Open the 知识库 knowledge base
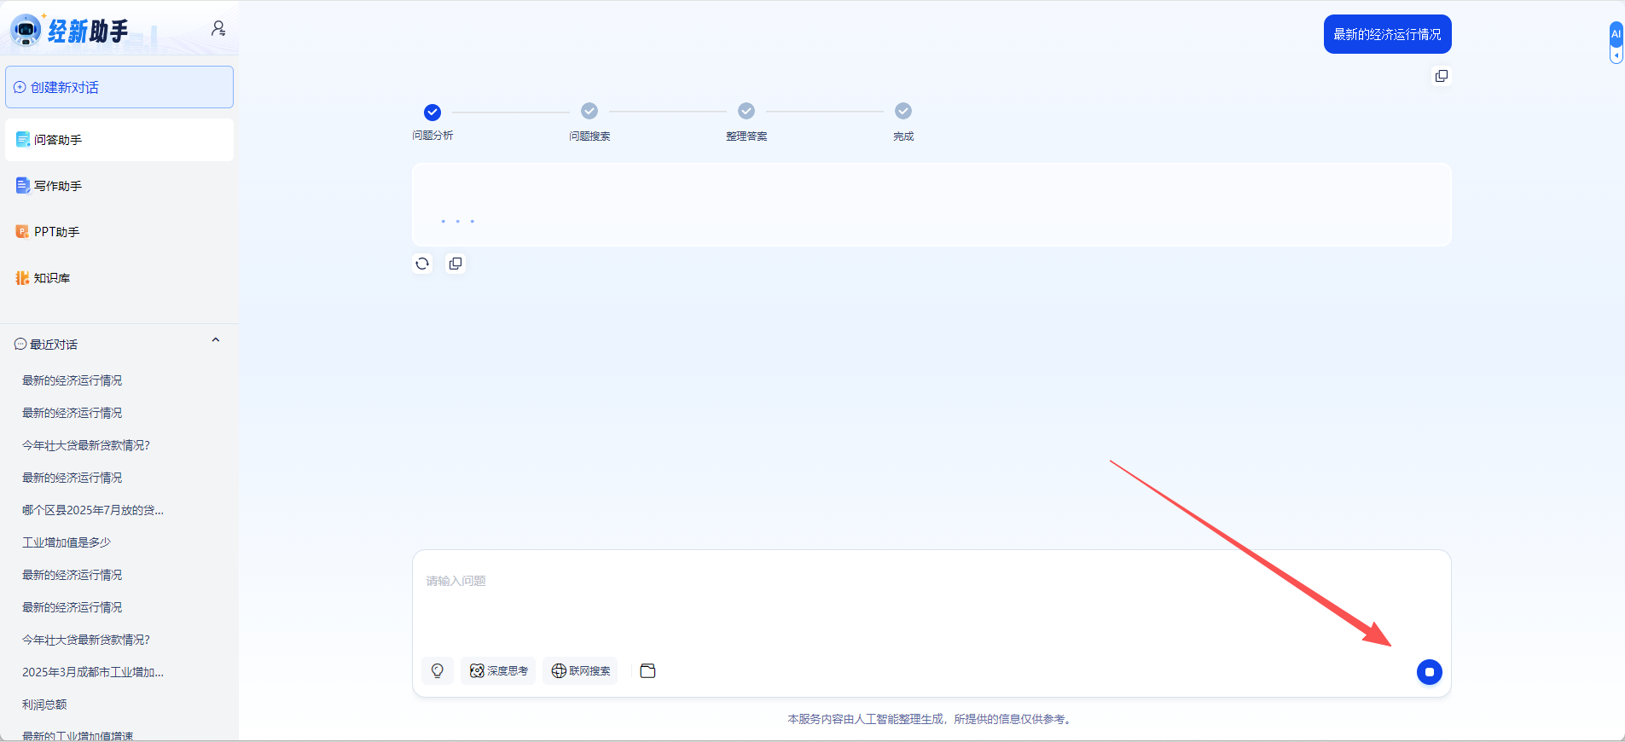 (x=52, y=278)
